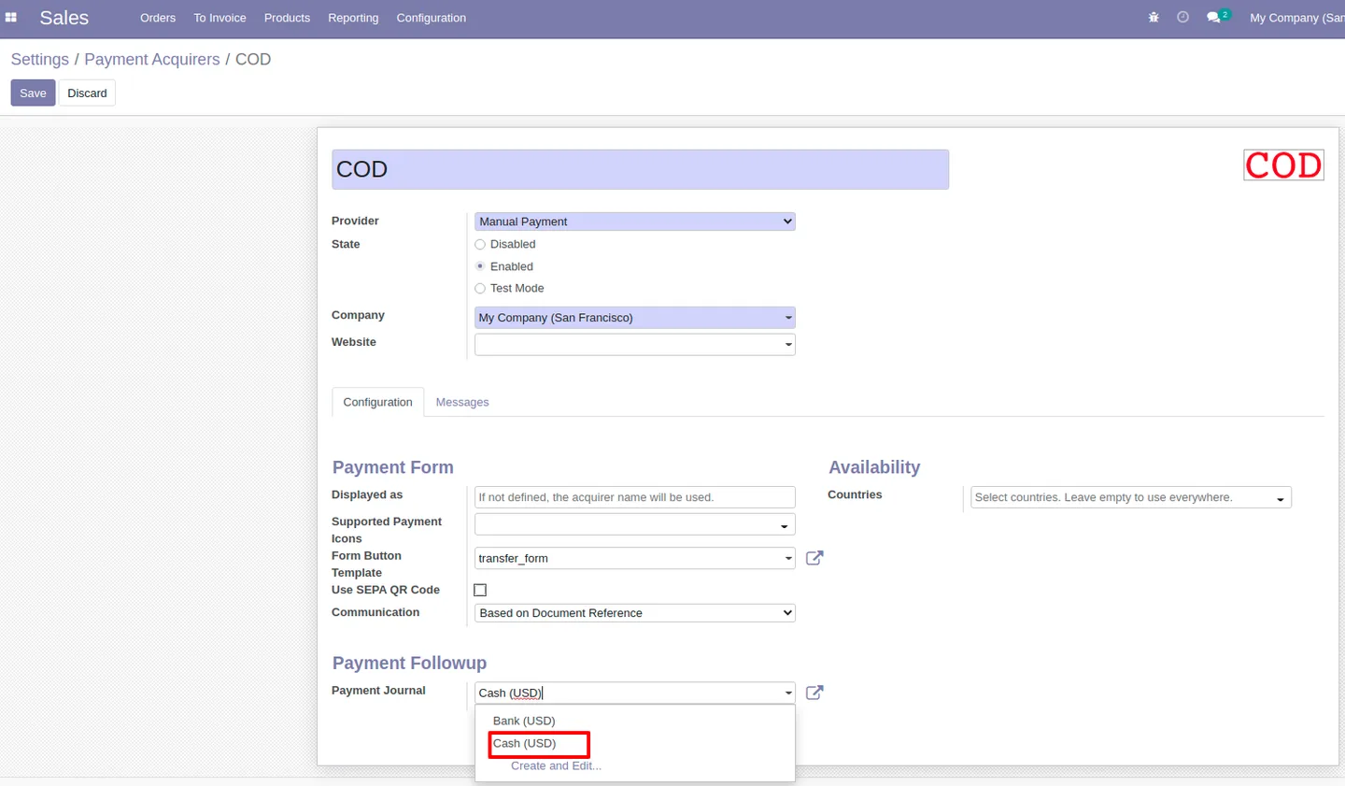Open the Products menu

click(x=287, y=18)
